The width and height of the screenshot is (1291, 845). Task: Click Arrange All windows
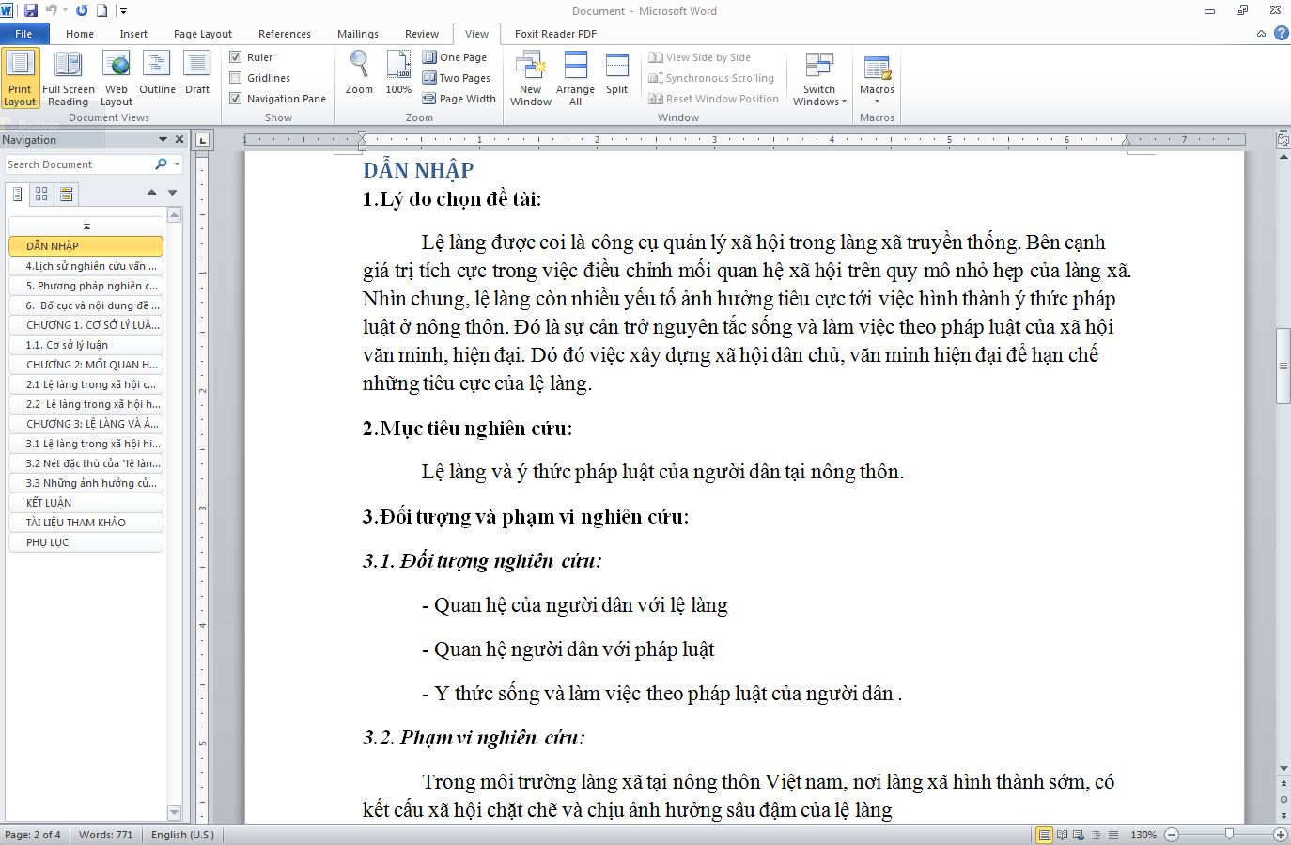coord(575,78)
